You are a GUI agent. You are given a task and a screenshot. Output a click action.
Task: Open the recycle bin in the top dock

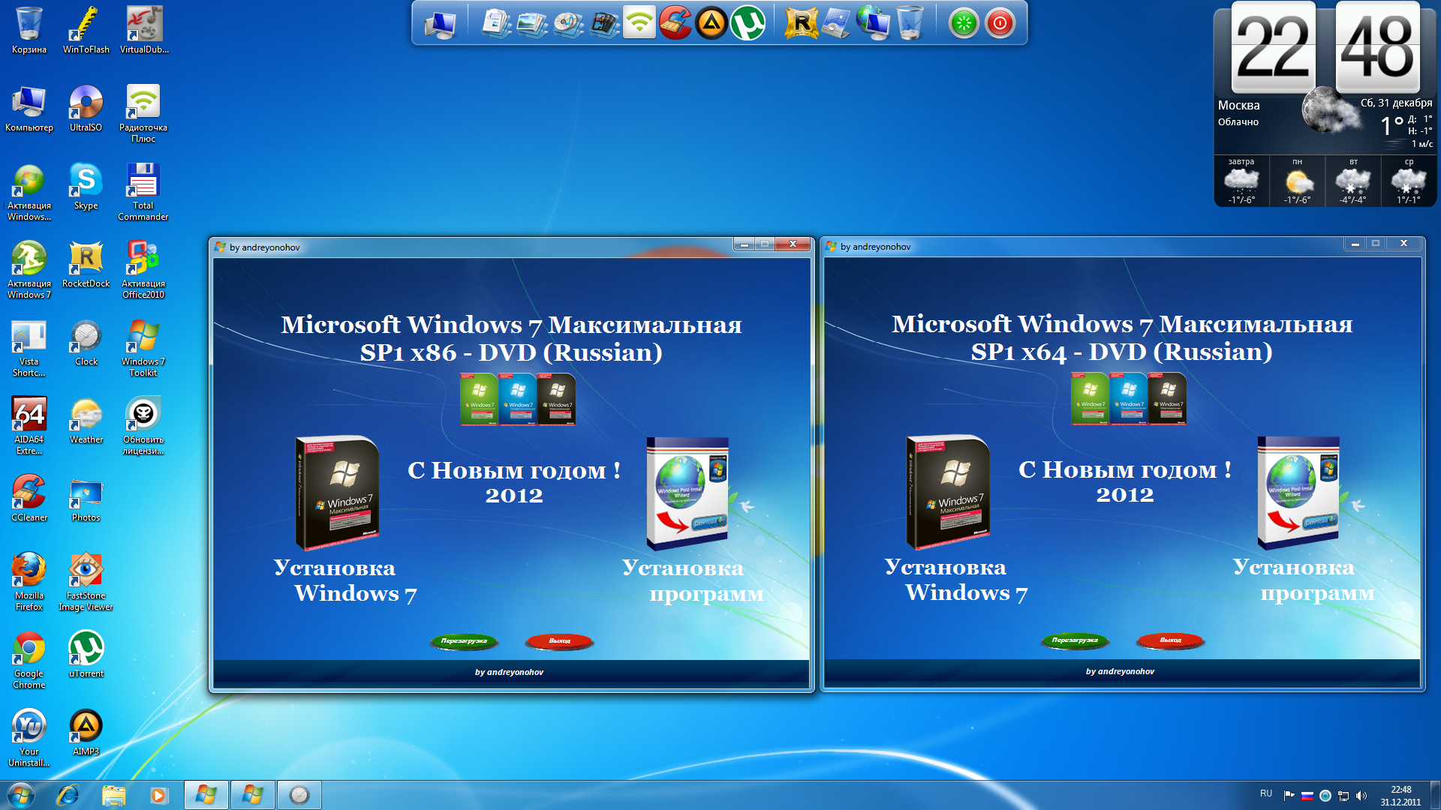click(x=910, y=23)
